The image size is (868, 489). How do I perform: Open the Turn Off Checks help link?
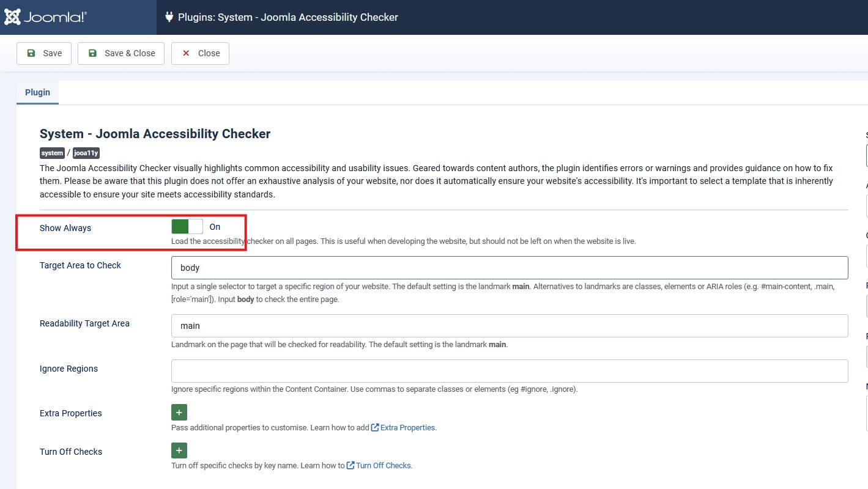[x=379, y=466]
